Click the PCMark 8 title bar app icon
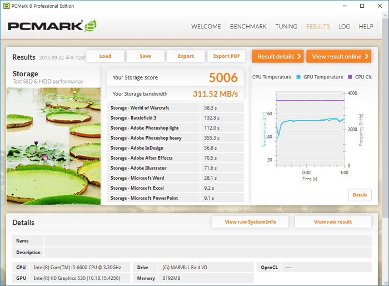This screenshot has width=389, height=286. pos(7,6)
